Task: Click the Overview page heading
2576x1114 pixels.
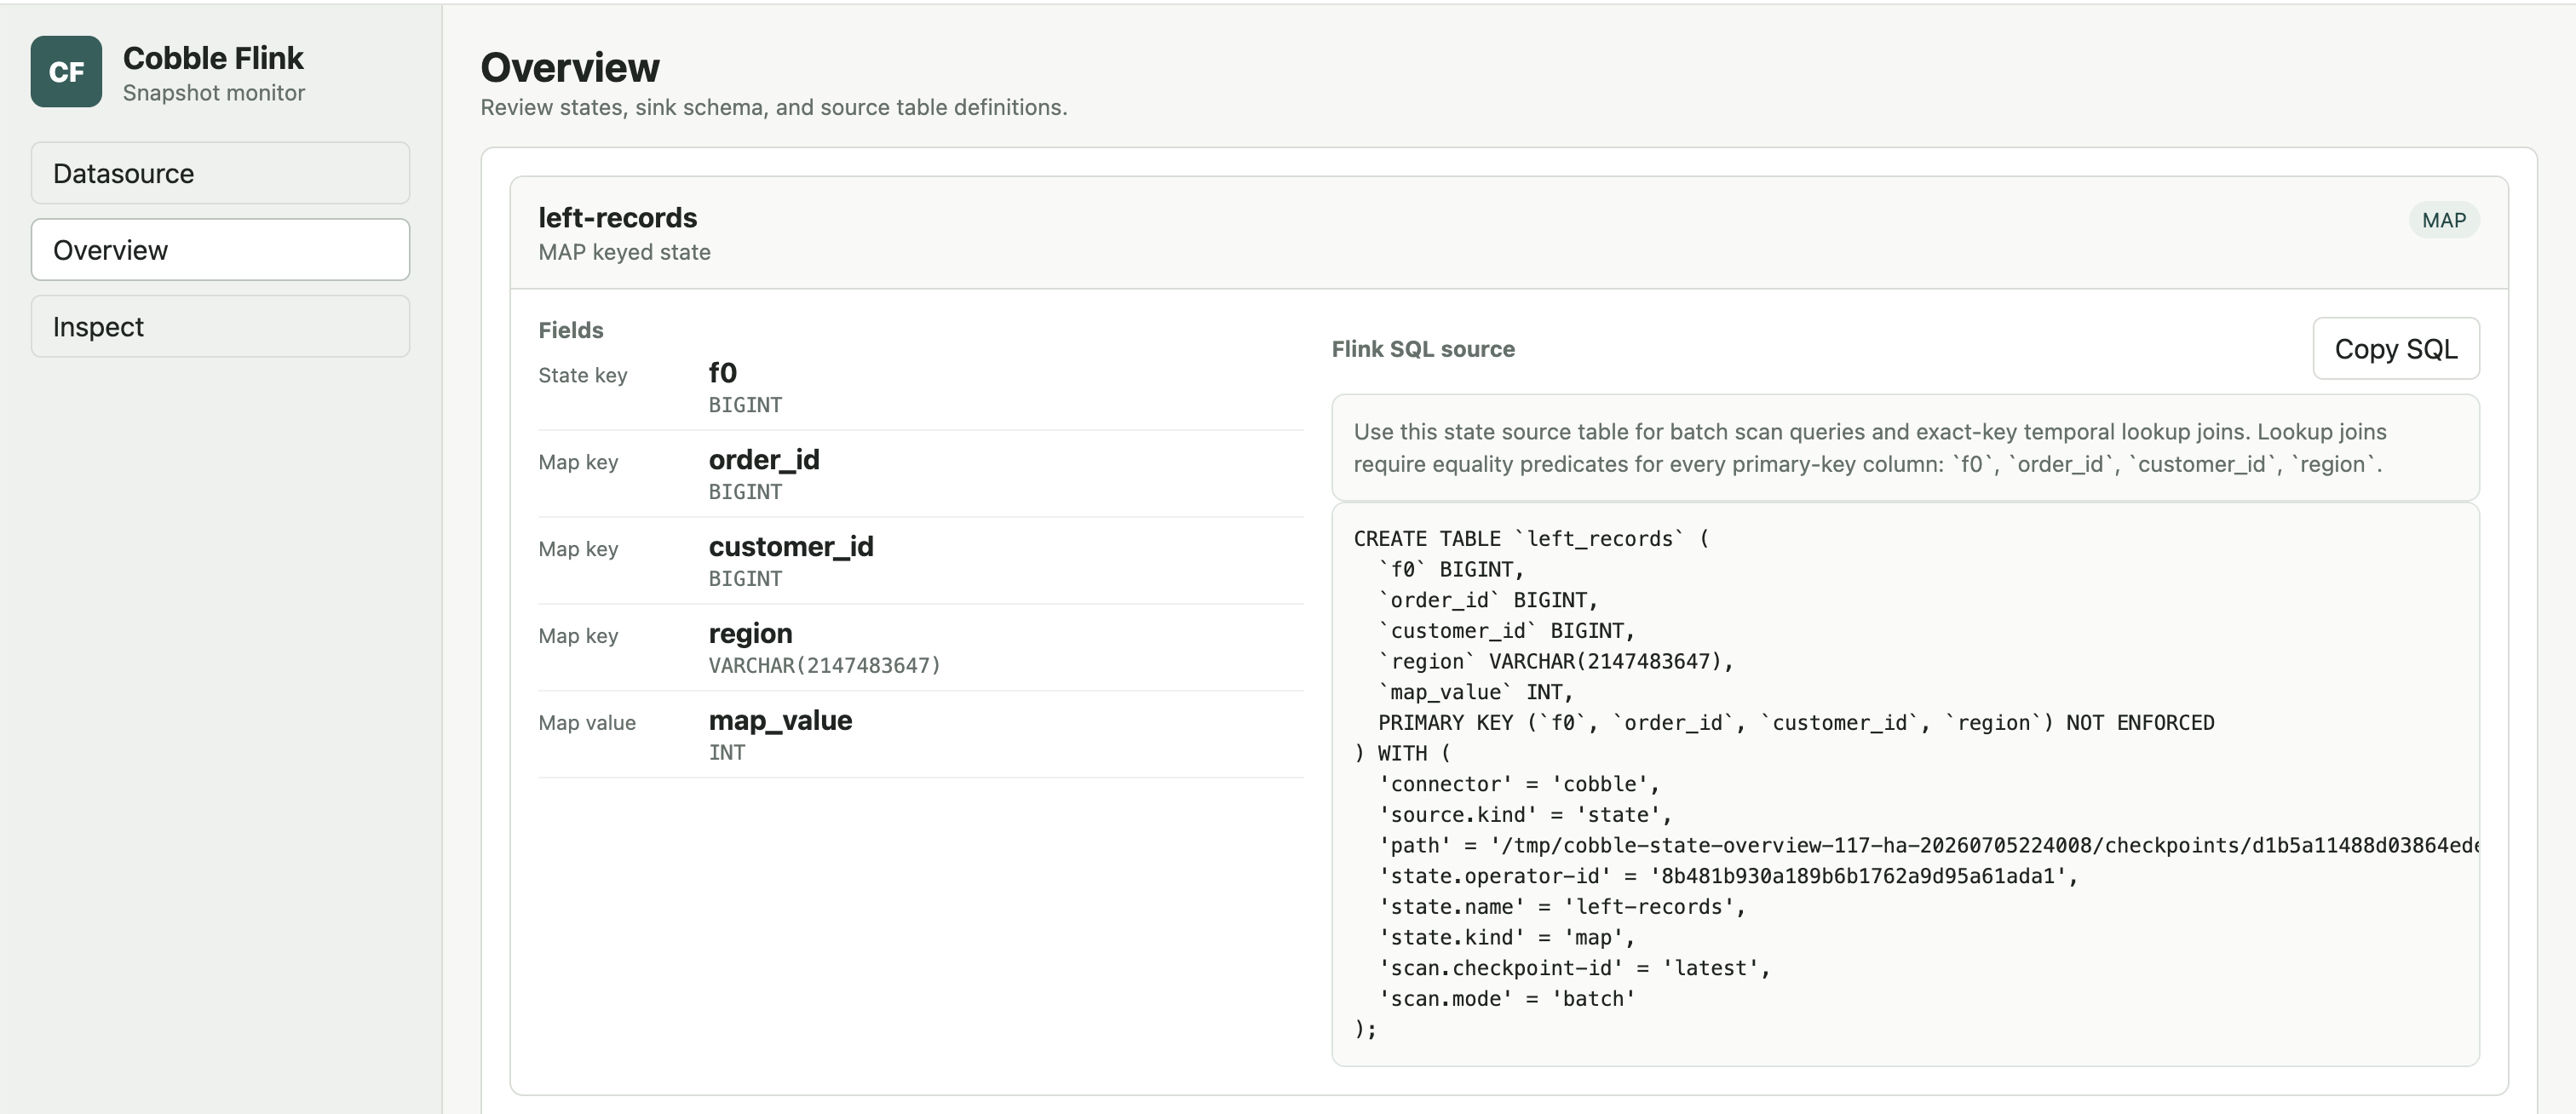Action: tap(570, 68)
